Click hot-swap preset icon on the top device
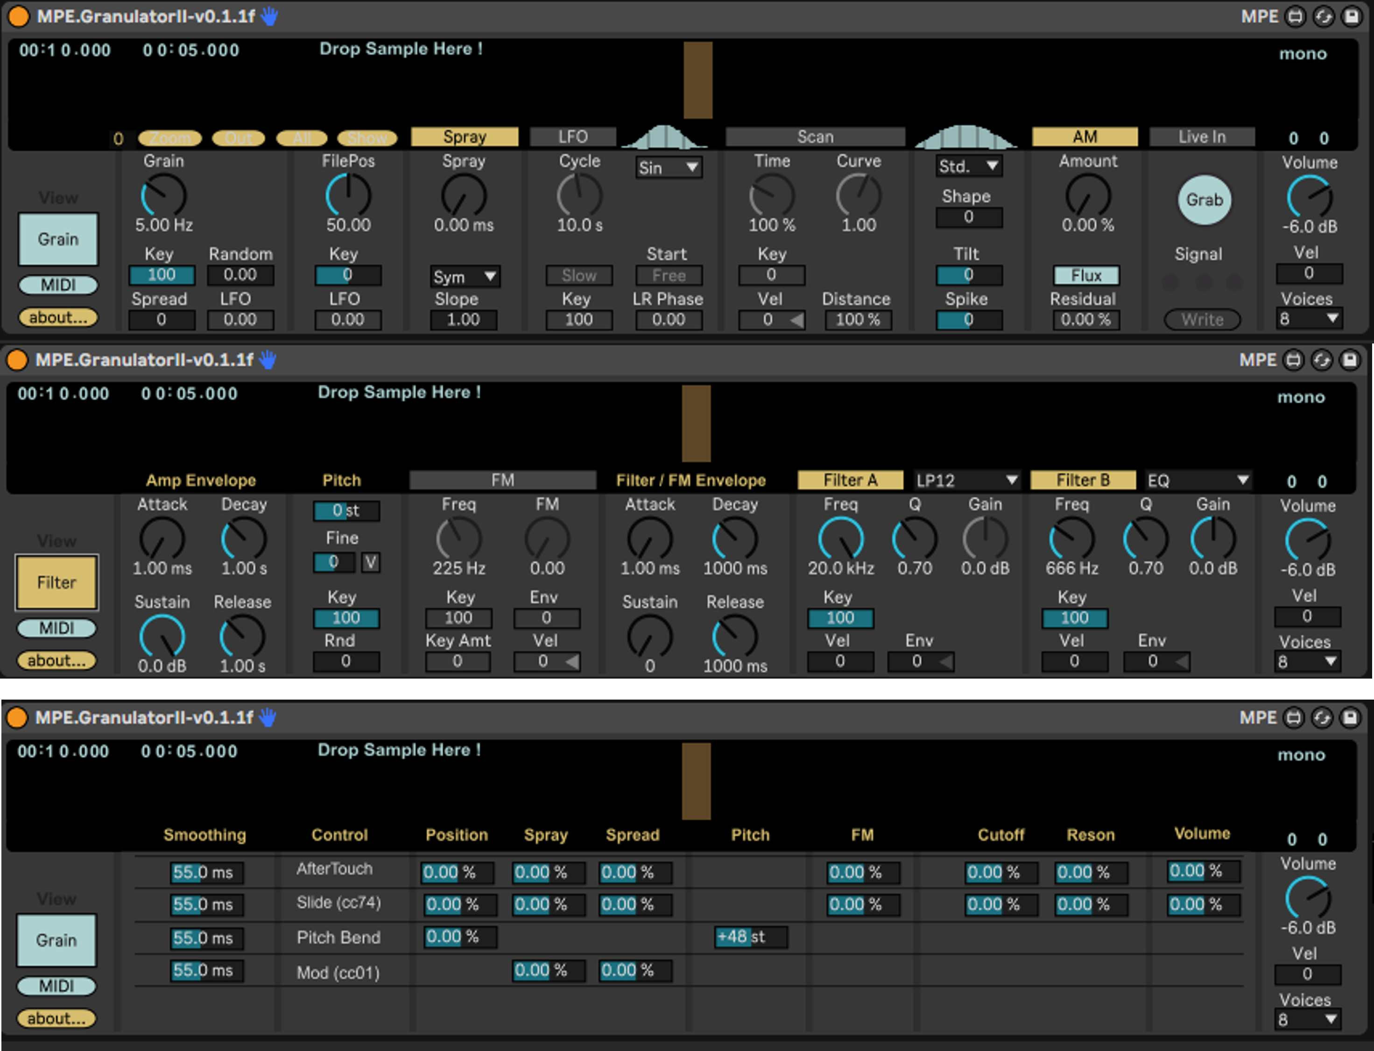 click(x=1323, y=16)
